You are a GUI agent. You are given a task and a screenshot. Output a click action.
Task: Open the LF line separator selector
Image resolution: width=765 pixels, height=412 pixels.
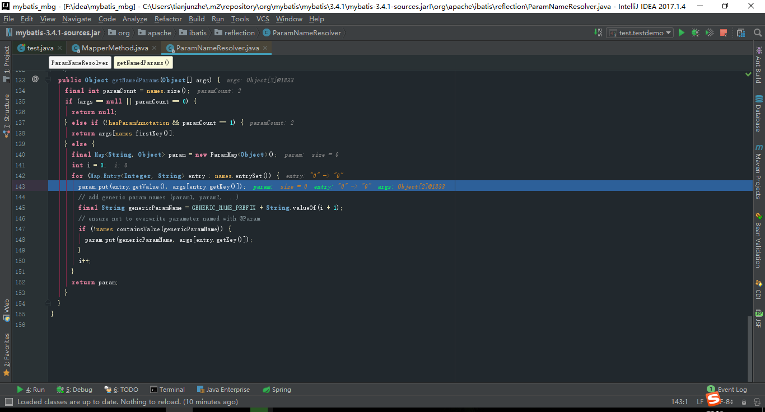pos(699,401)
